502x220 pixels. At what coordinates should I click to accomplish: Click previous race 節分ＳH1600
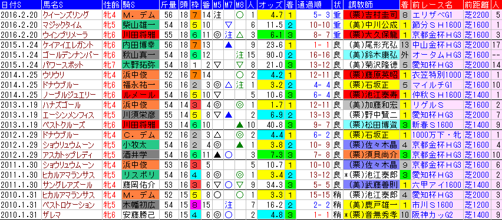pyautogui.click(x=437, y=25)
